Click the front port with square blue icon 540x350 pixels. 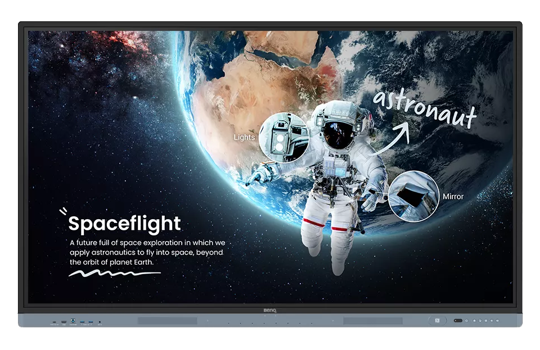coord(73,321)
